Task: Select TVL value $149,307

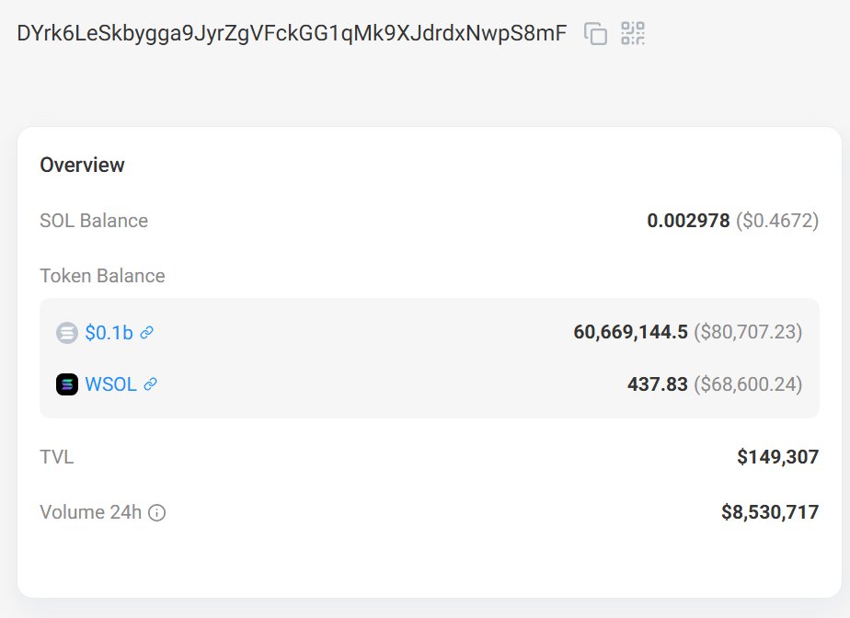Action: pyautogui.click(x=778, y=457)
